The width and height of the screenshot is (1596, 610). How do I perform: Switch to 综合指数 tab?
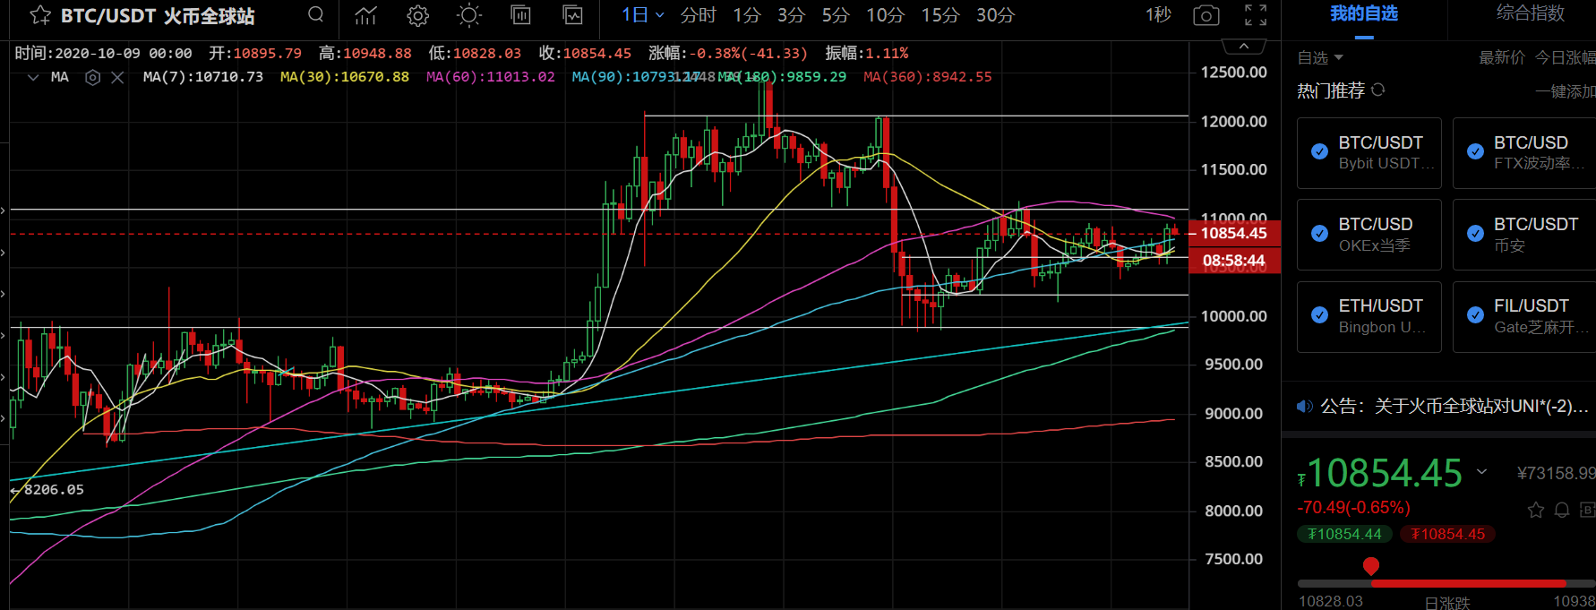tap(1531, 14)
